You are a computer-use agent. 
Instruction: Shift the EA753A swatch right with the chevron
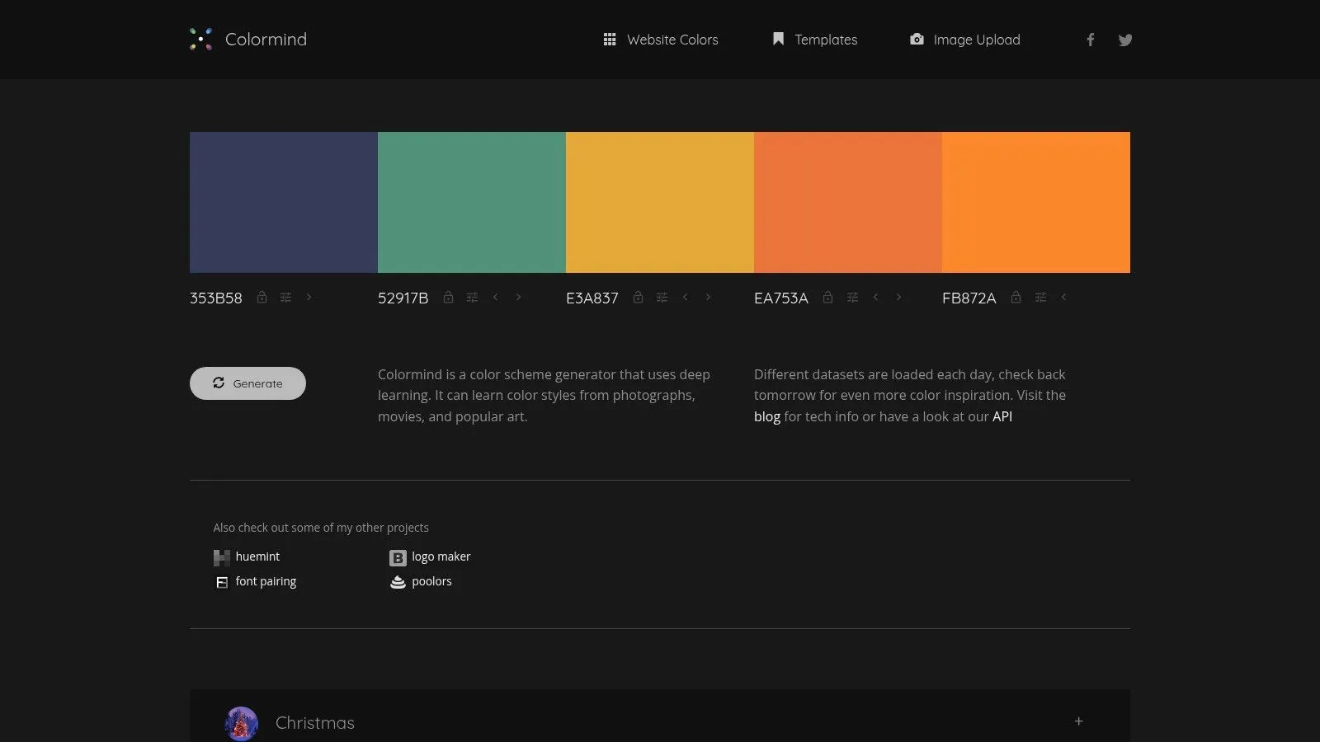pyautogui.click(x=898, y=298)
